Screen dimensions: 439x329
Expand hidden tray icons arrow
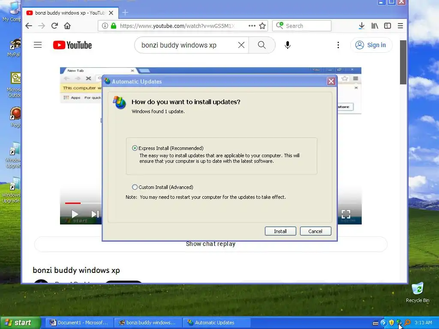click(383, 323)
